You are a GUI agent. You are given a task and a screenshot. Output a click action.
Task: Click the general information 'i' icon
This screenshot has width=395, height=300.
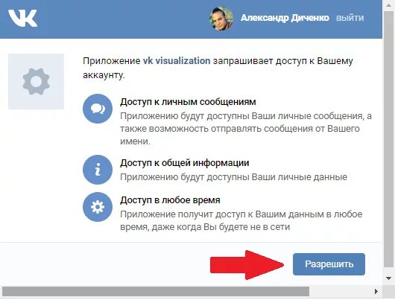point(98,170)
